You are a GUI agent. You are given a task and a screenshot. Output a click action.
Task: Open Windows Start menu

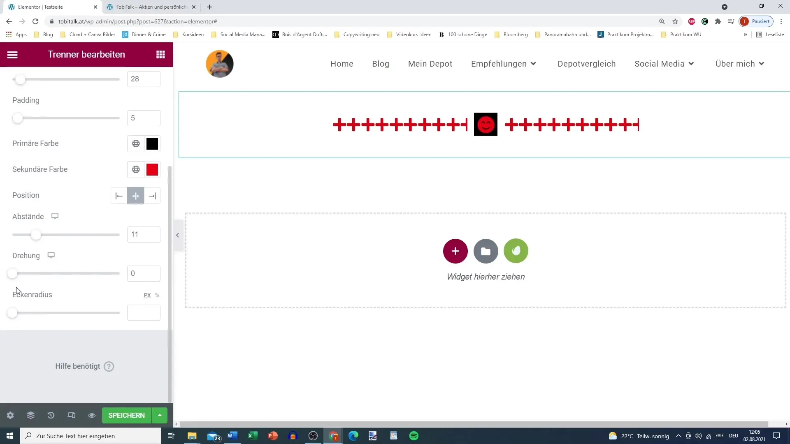(x=10, y=436)
